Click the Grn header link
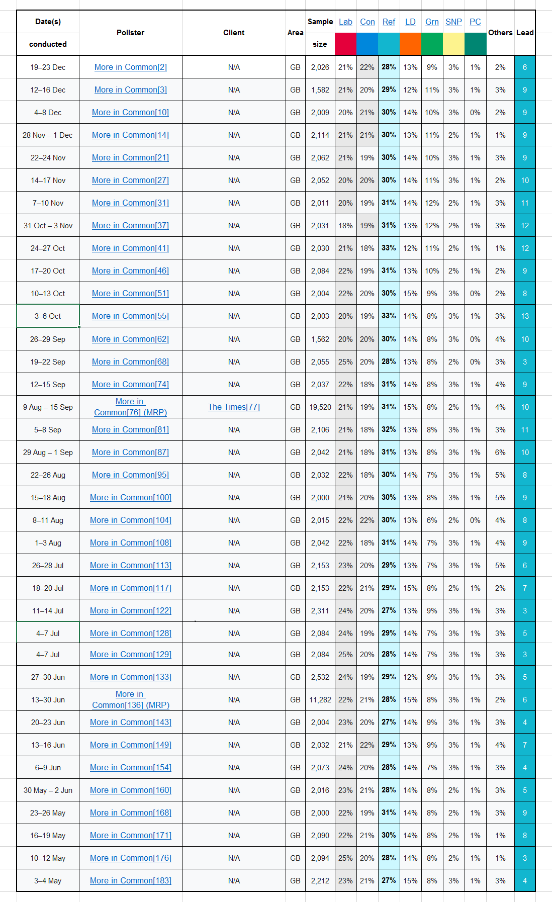The height and width of the screenshot is (902, 552). [x=432, y=22]
